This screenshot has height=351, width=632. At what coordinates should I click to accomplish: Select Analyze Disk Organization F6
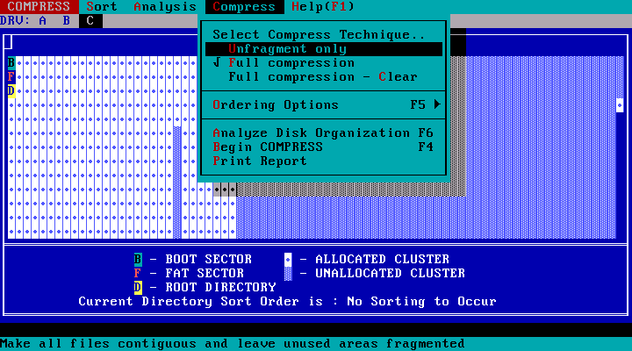pyautogui.click(x=324, y=133)
